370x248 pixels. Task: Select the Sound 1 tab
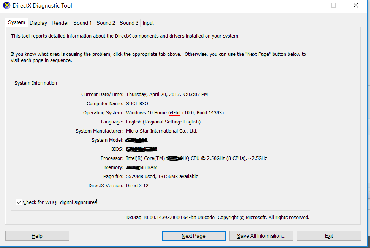pyautogui.click(x=82, y=23)
